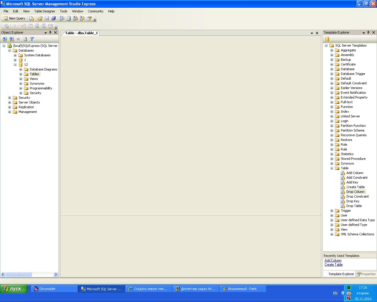Click the Generate Change Script icon
The image size is (377, 302).
(6, 26)
